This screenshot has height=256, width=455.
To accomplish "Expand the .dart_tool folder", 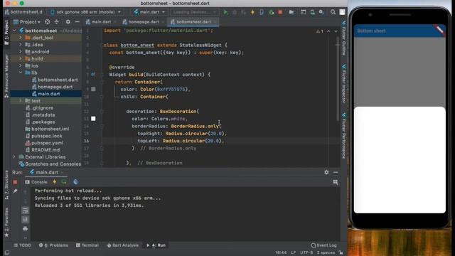I will click(21, 38).
